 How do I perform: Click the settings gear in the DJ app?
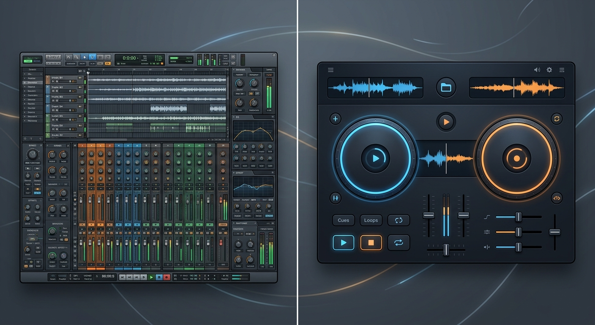pos(549,70)
